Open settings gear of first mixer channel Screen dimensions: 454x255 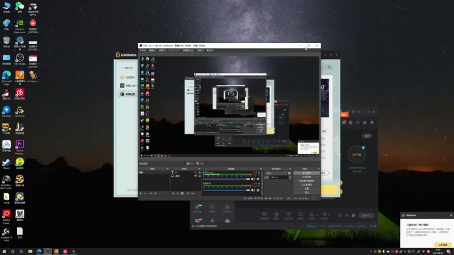(x=258, y=179)
